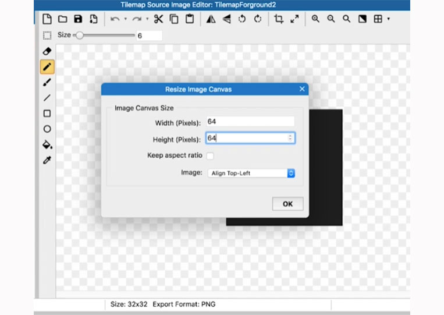The height and width of the screenshot is (315, 444).
Task: Open the grid options dropdown arrow
Action: point(389,19)
